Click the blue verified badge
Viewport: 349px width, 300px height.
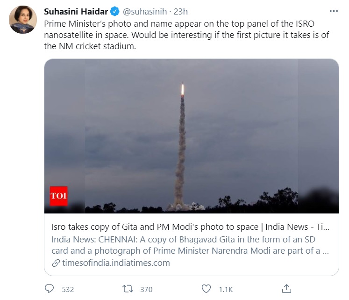pyautogui.click(x=115, y=11)
